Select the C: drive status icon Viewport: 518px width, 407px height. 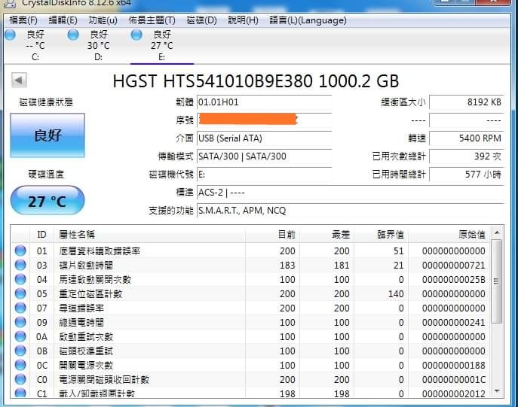(x=10, y=35)
